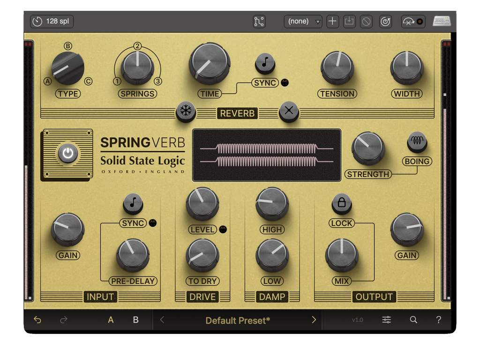Image resolution: width=480 pixels, height=347 pixels.
Task: Select type A label
Action: coord(48,81)
